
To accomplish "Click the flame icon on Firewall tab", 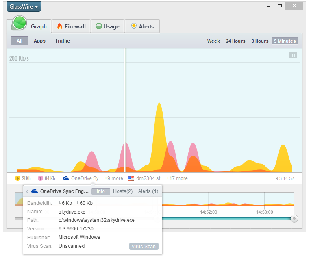I will click(60, 26).
